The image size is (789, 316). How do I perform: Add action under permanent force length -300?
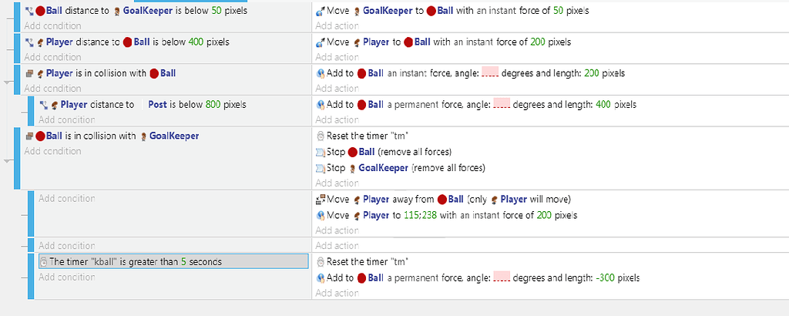(x=337, y=293)
